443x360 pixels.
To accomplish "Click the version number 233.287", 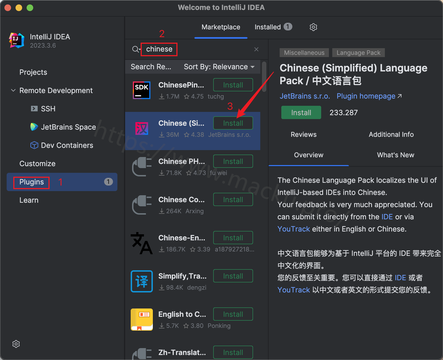I will coord(344,113).
